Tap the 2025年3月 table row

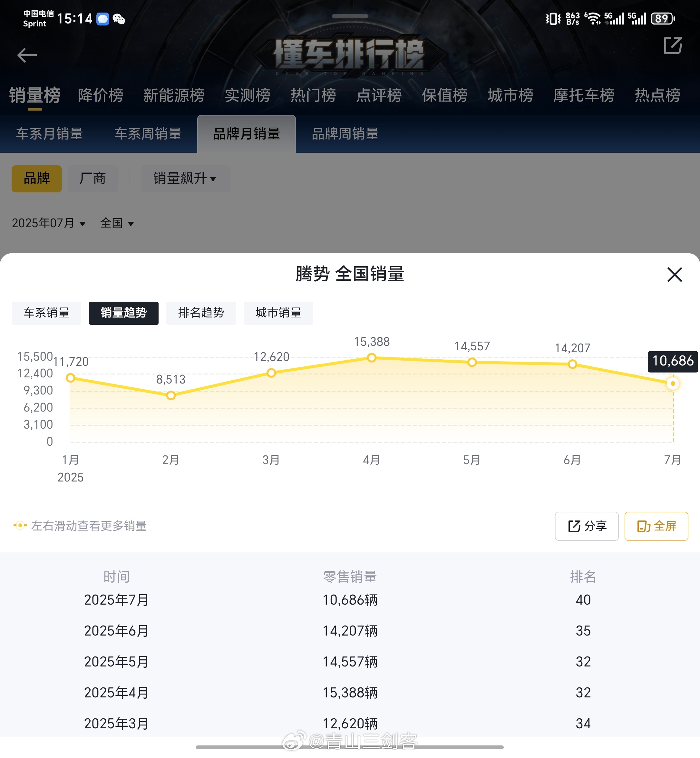point(350,724)
